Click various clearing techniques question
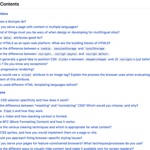 [x=56, y=127]
